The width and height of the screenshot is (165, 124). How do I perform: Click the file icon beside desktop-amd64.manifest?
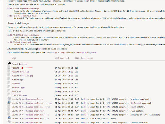[9, 114]
